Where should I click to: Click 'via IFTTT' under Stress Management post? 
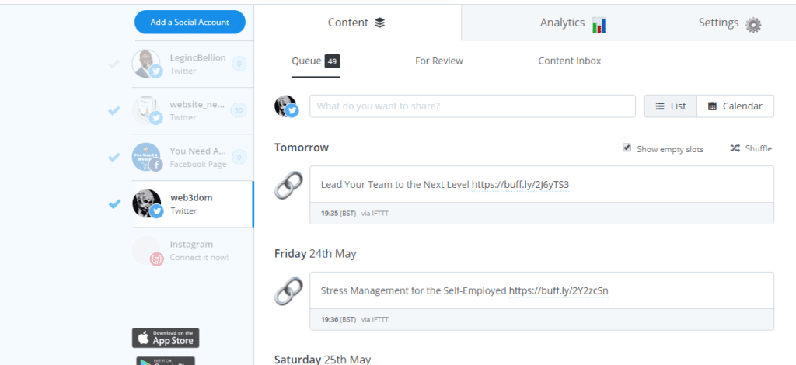(375, 319)
